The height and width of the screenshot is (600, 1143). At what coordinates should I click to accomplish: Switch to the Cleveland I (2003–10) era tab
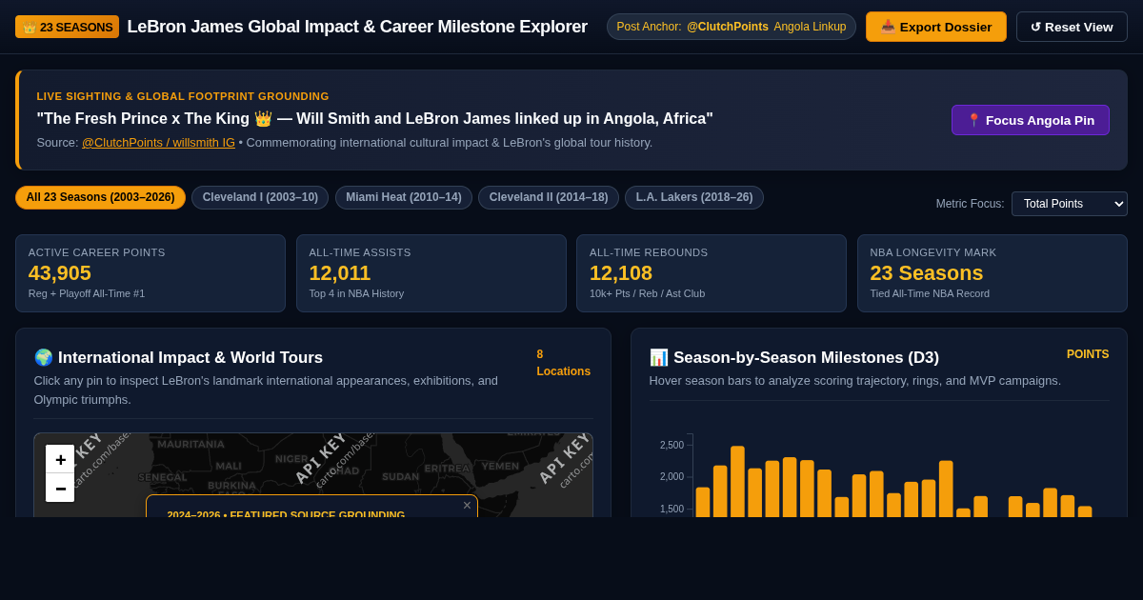click(x=260, y=197)
